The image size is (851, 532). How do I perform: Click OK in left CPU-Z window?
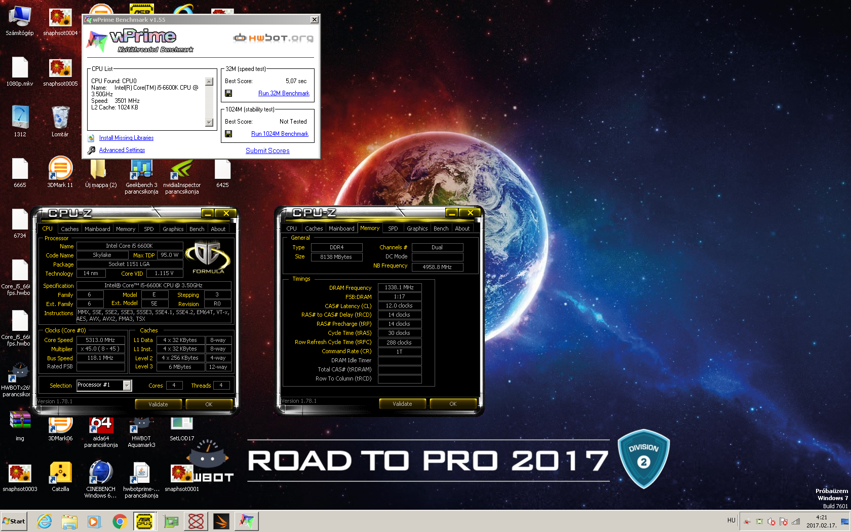(x=209, y=404)
